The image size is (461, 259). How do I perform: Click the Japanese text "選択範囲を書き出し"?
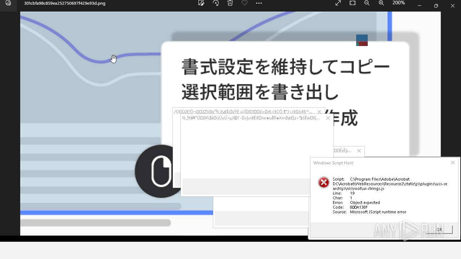(260, 93)
